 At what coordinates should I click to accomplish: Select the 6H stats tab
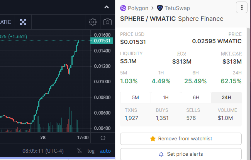(196, 97)
